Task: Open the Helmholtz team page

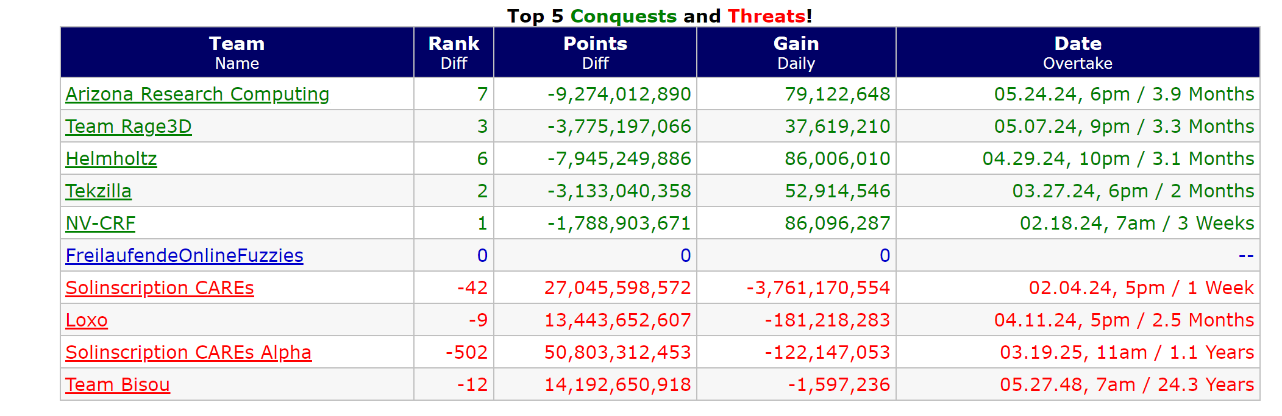Action: tap(111, 159)
